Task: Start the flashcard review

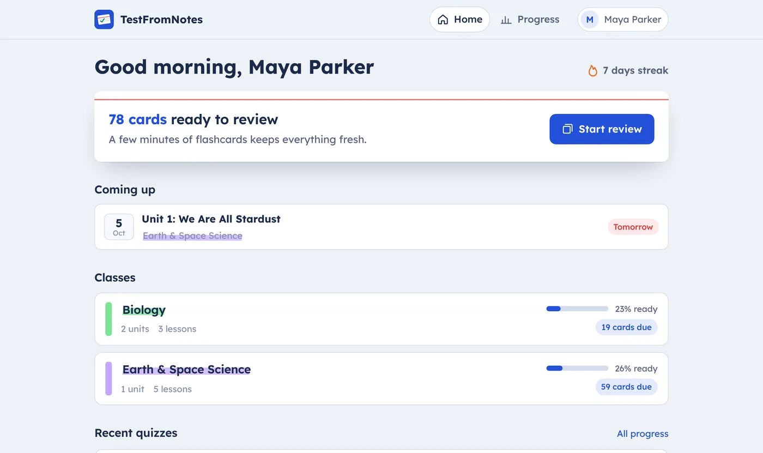Action: (602, 129)
